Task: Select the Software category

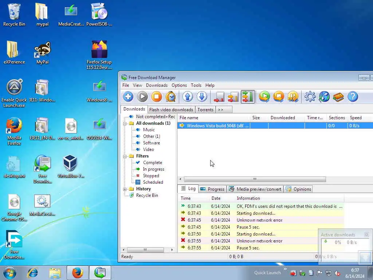Action: click(151, 143)
